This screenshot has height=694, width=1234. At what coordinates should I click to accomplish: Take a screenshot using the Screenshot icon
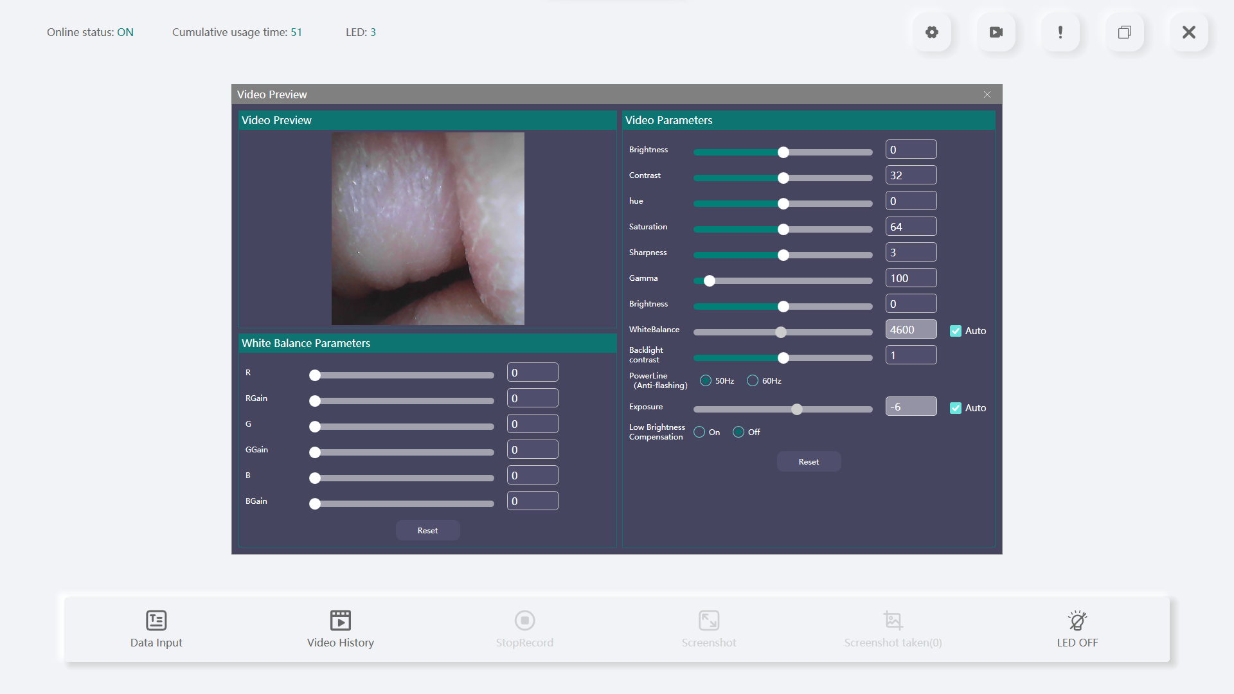point(709,628)
